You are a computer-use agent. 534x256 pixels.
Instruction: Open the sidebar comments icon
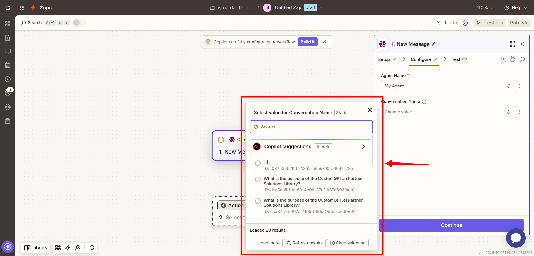pyautogui.click(x=8, y=51)
